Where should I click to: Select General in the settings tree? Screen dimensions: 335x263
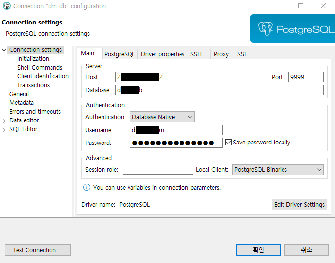19,94
